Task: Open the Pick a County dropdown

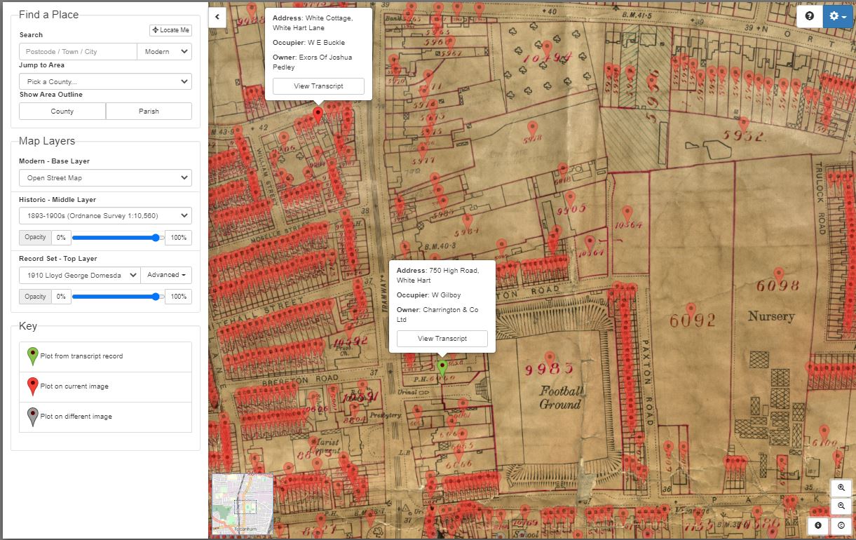Action: tap(105, 81)
